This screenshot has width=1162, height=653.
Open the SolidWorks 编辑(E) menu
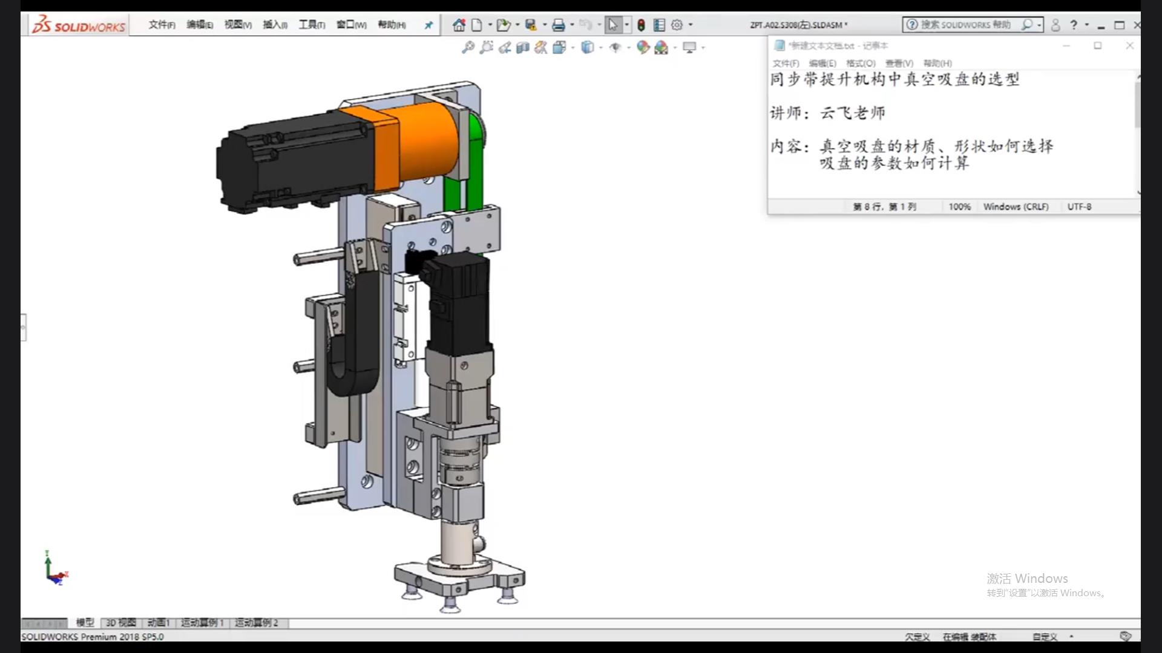point(199,25)
